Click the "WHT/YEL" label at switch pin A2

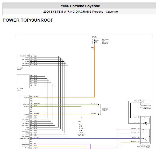pos(134,142)
